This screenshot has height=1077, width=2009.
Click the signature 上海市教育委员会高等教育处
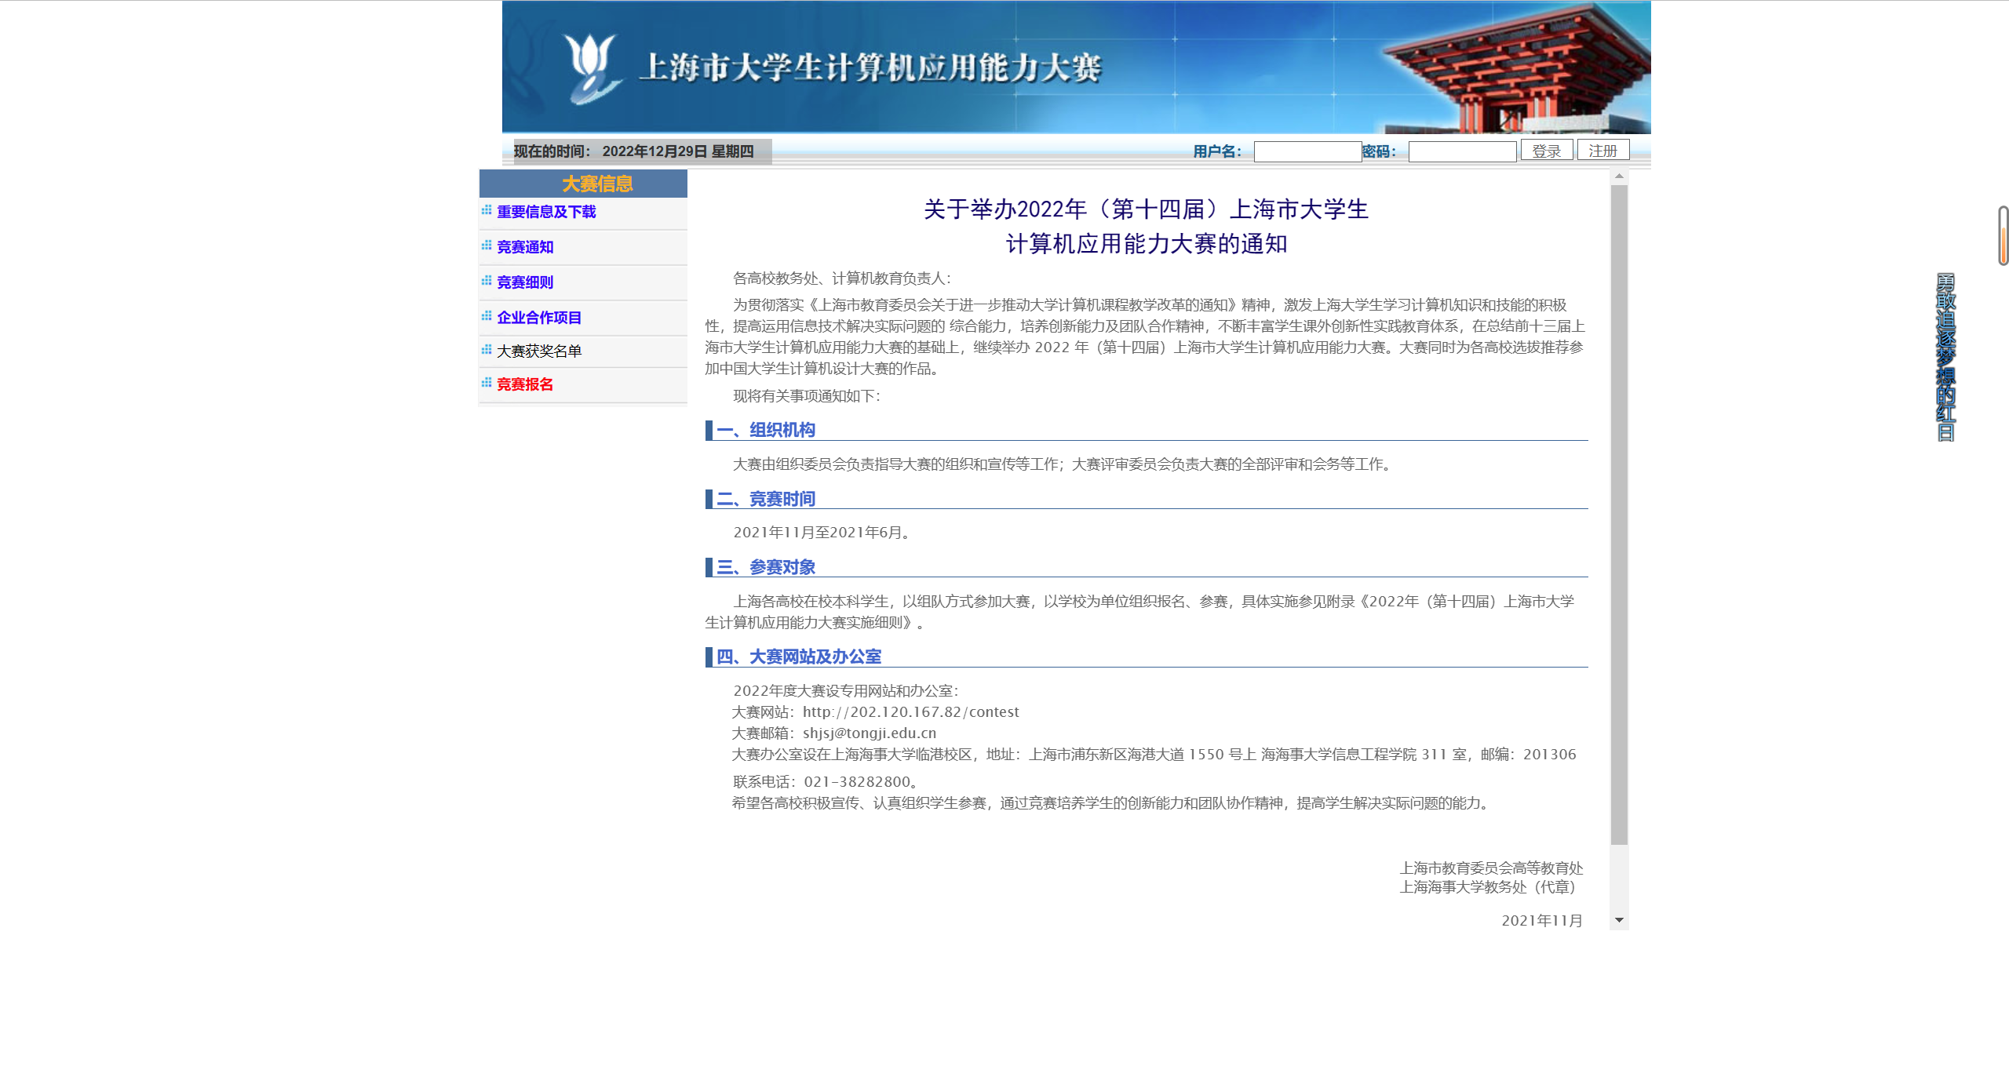point(1491,868)
